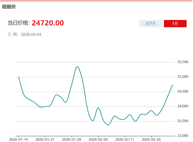Screen dimensions: 193x142
Task: Click the 23,500 y-axis label
Action: (x=183, y=121)
